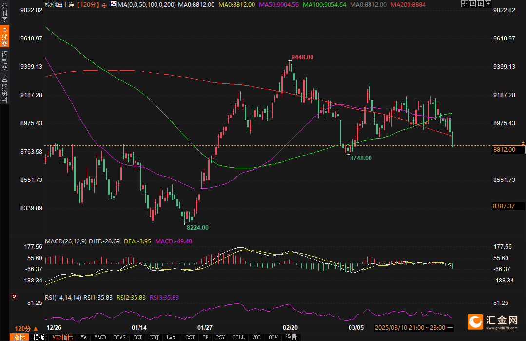Image resolution: width=526 pixels, height=341 pixels.
Task: Open the 闪电图 sidebar tab
Action: (x=4, y=61)
